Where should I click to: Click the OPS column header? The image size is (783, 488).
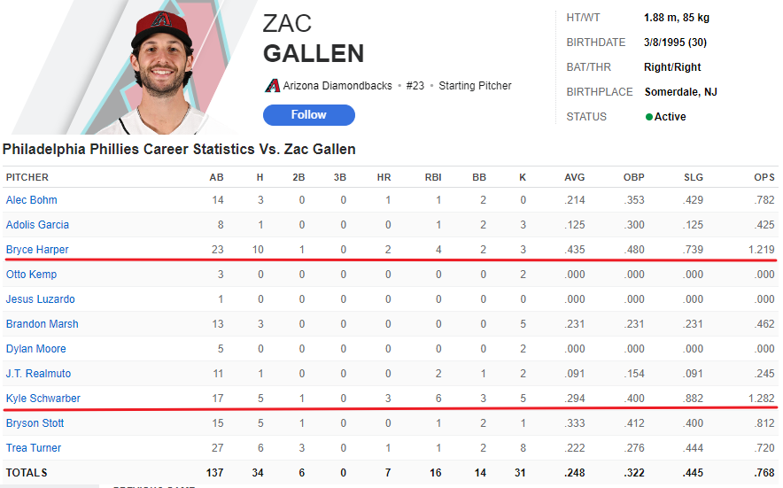(764, 177)
